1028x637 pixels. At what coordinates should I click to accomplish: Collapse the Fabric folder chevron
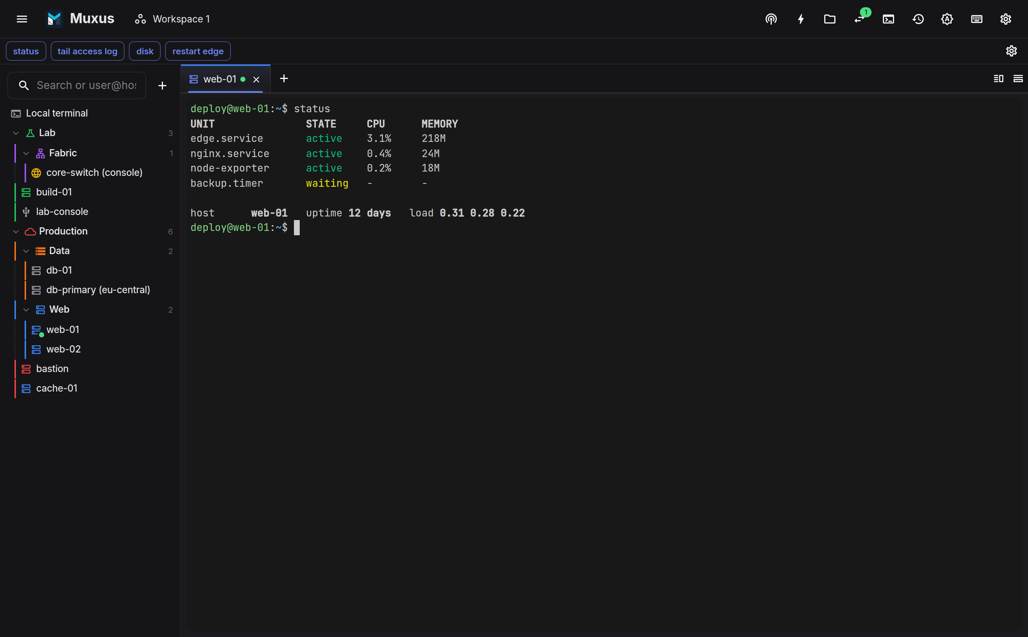click(x=26, y=153)
